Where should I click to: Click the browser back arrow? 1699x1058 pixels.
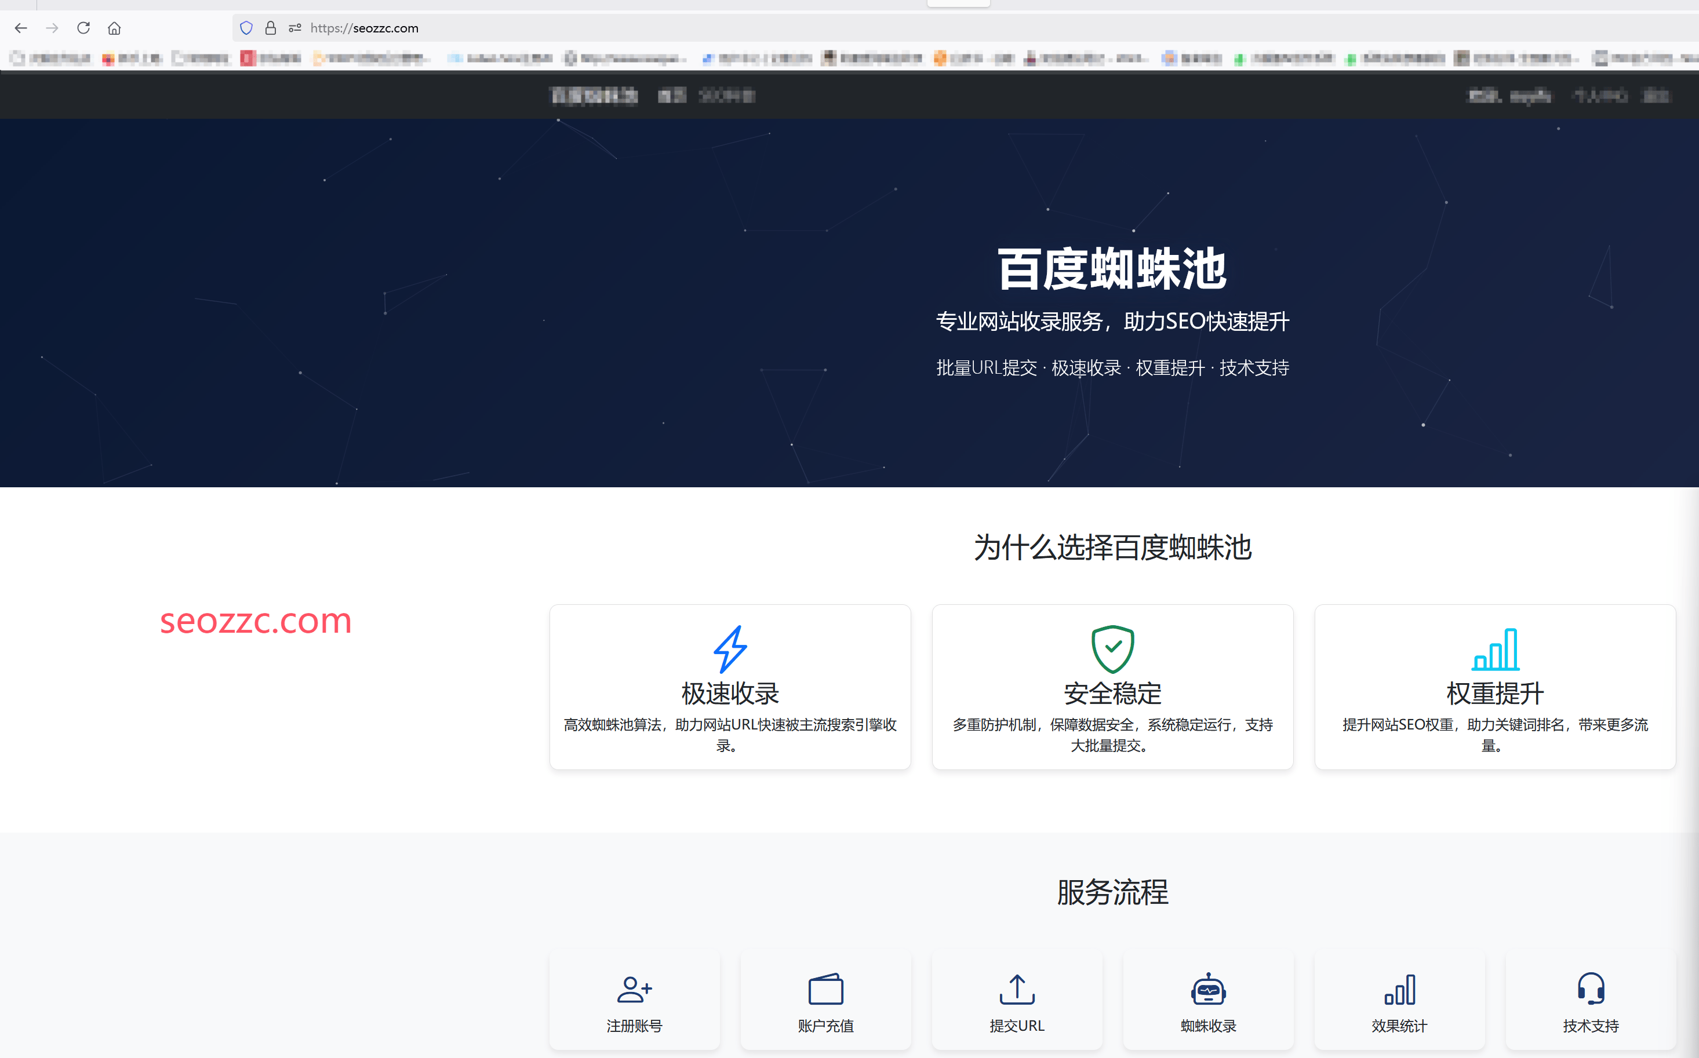[x=21, y=28]
